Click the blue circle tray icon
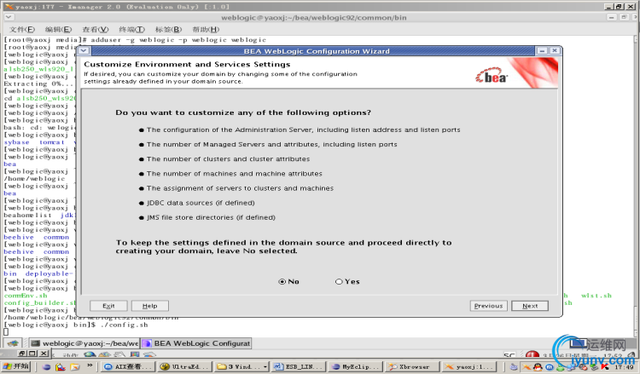 550,367
